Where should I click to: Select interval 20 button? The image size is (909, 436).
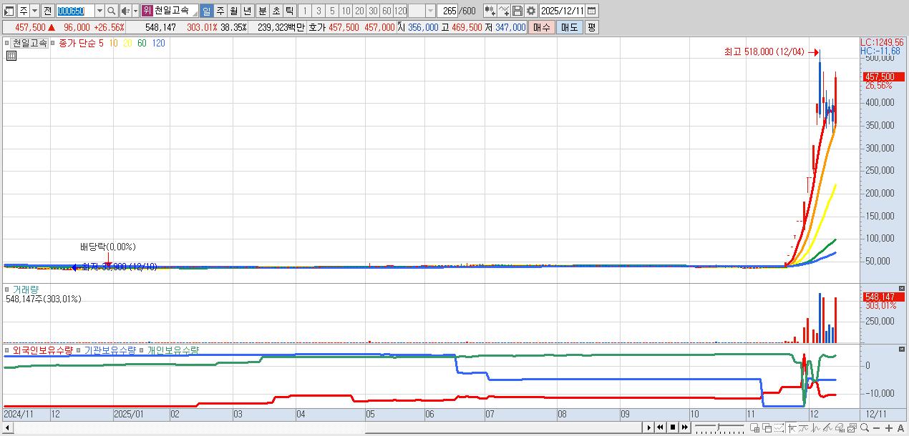click(x=359, y=11)
